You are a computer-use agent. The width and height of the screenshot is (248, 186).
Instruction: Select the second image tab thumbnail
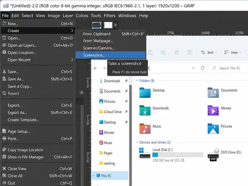pyautogui.click(x=108, y=25)
